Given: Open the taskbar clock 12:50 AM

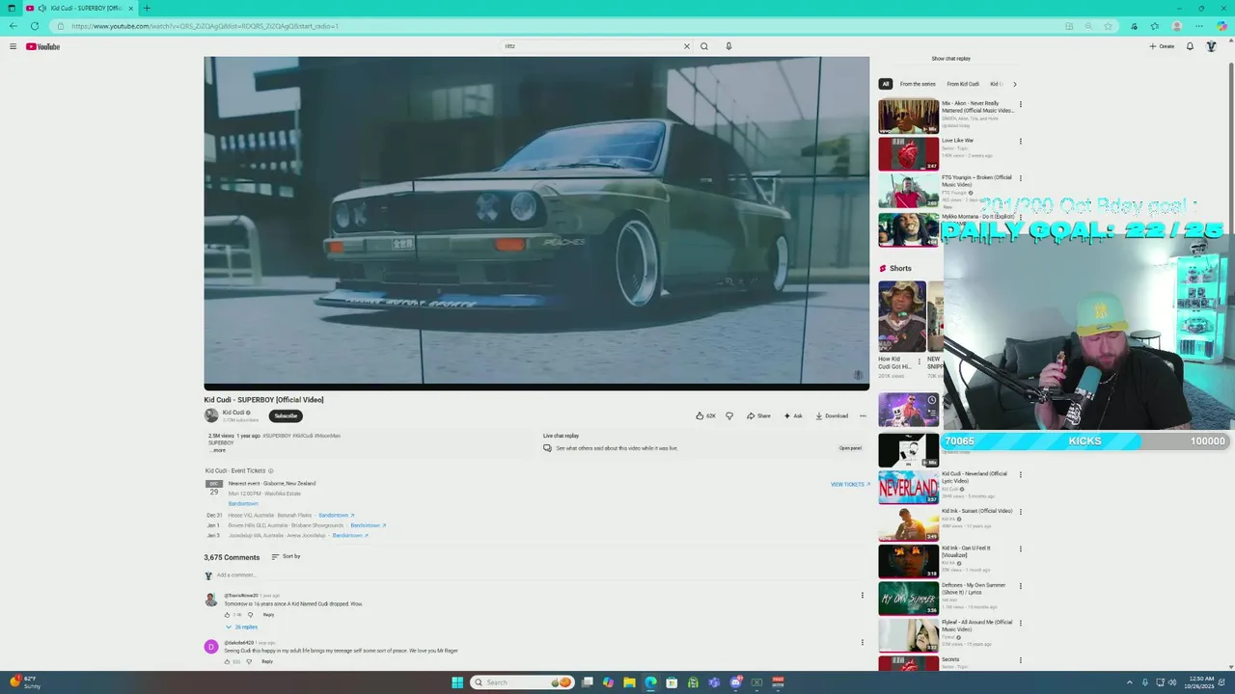Looking at the screenshot, I should click(1201, 682).
